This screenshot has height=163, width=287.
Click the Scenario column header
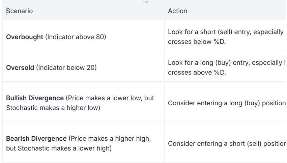pos(20,11)
